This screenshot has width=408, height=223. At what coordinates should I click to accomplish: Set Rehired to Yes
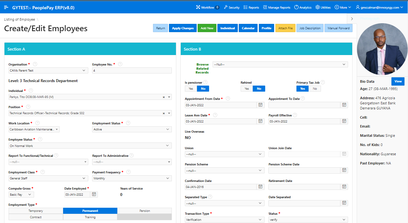click(246, 89)
